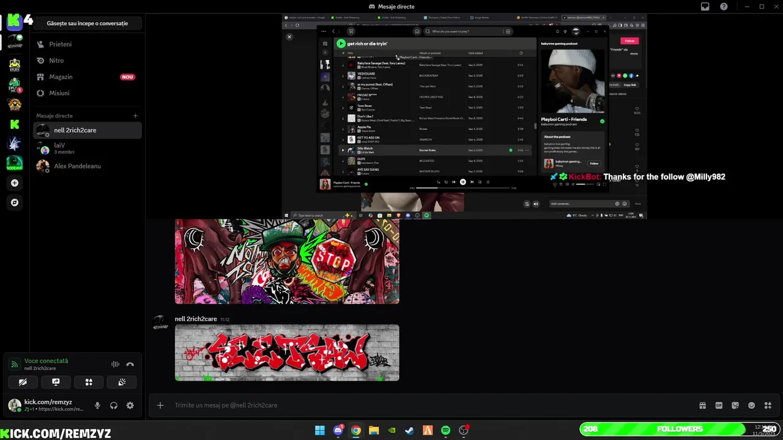783x440 pixels.
Task: Start an activity from voice panel
Action: [x=89, y=382]
